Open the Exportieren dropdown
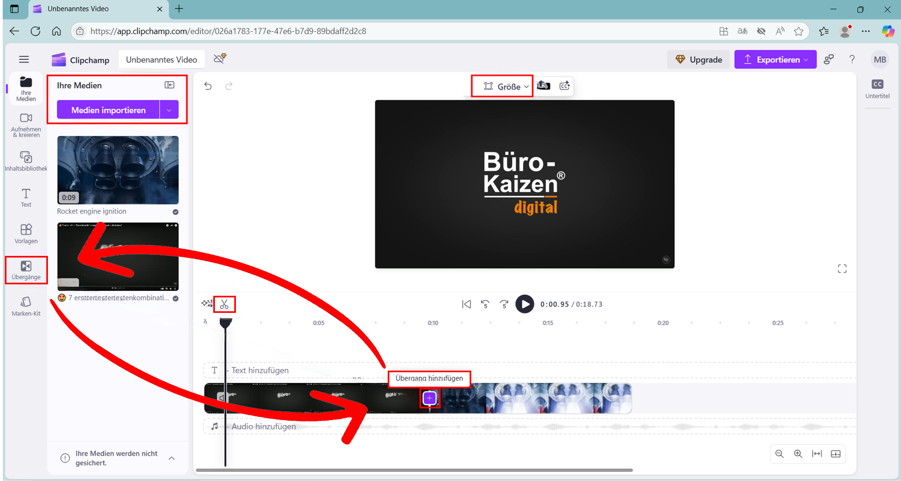This screenshot has width=901, height=481. click(x=776, y=59)
